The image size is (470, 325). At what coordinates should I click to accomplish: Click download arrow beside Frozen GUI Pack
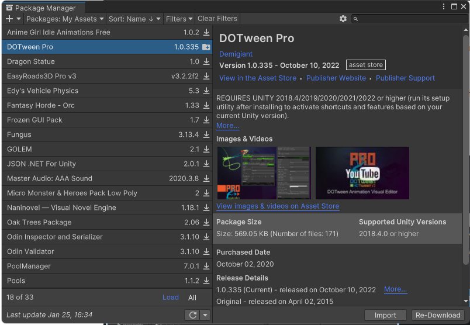(206, 120)
